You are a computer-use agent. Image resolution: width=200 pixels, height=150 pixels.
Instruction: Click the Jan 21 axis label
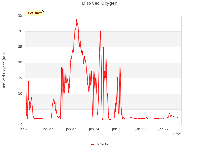tap(25, 129)
